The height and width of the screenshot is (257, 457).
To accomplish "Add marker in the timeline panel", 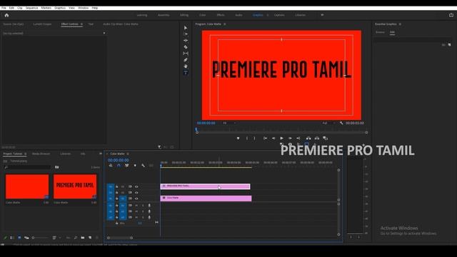I will click(135, 166).
